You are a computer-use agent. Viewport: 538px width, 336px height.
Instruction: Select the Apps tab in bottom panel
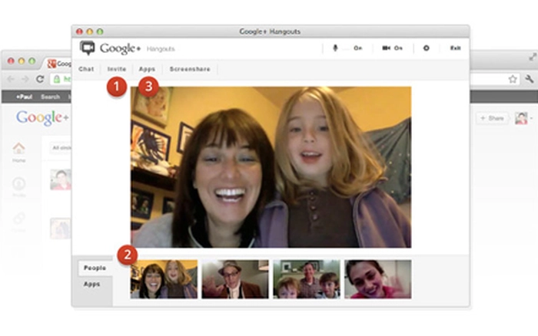tap(91, 284)
